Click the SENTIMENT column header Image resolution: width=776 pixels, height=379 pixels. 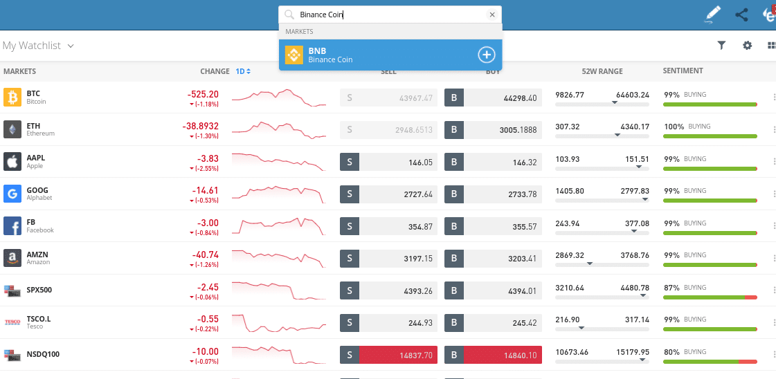(x=683, y=71)
